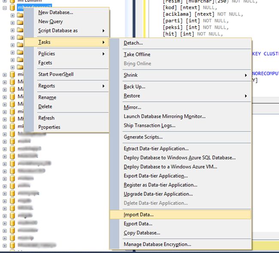
Task: Choose Mirror... task
Action: pyautogui.click(x=180, y=107)
